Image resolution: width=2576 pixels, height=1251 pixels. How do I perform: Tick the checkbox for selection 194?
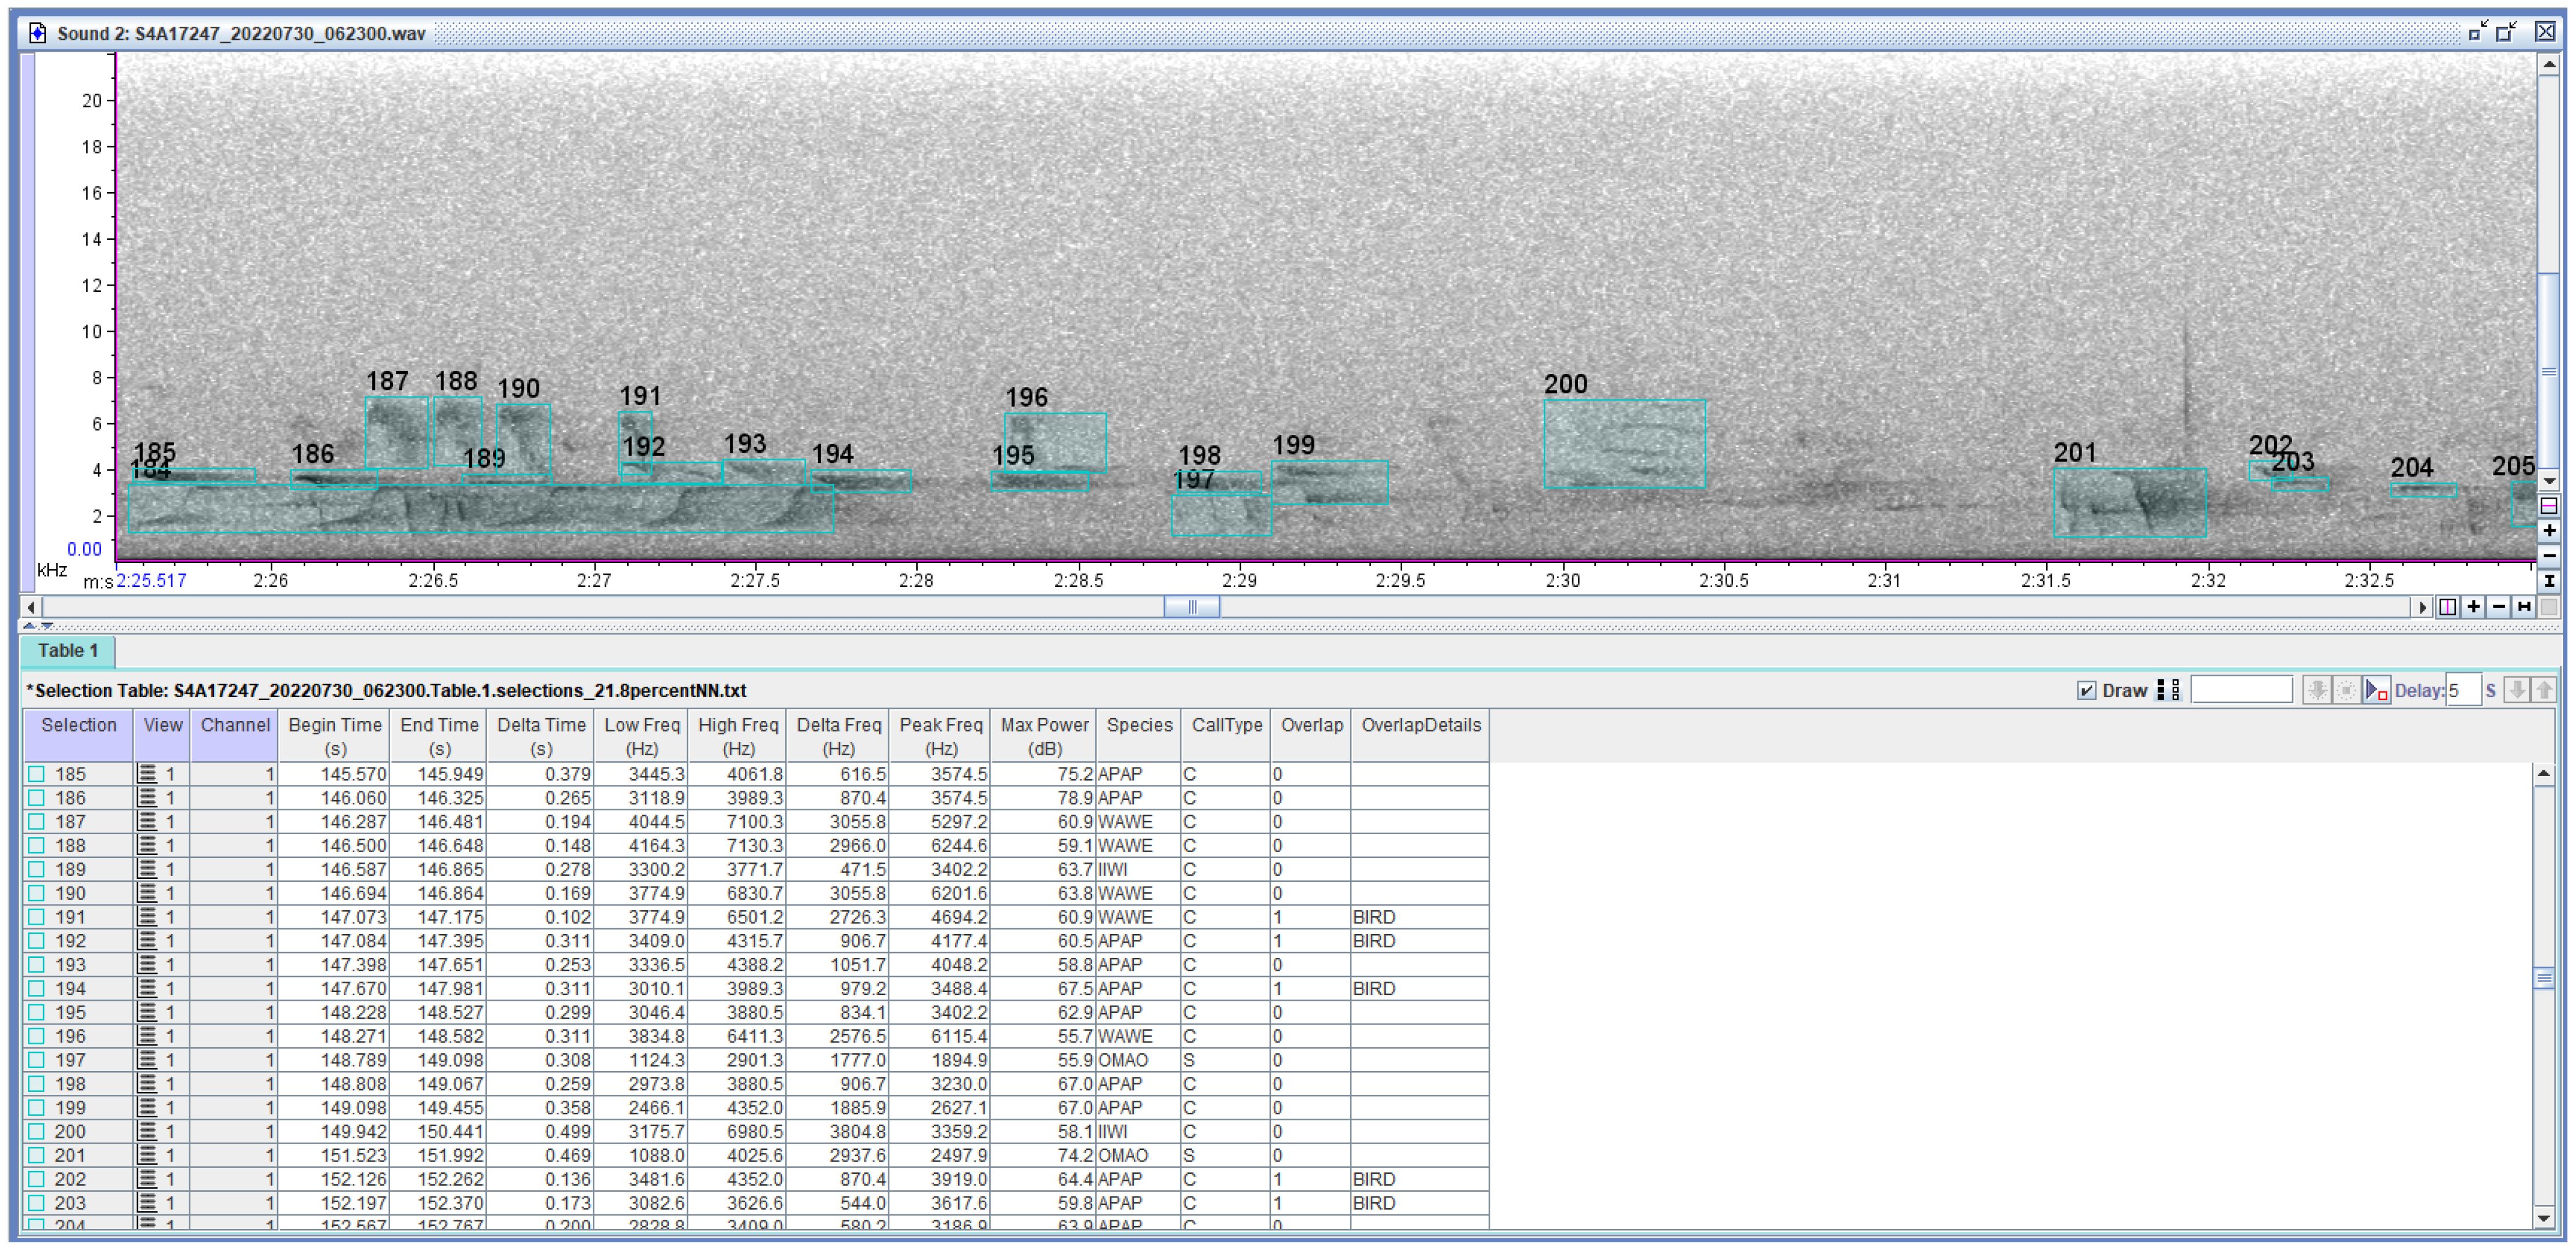(x=37, y=988)
